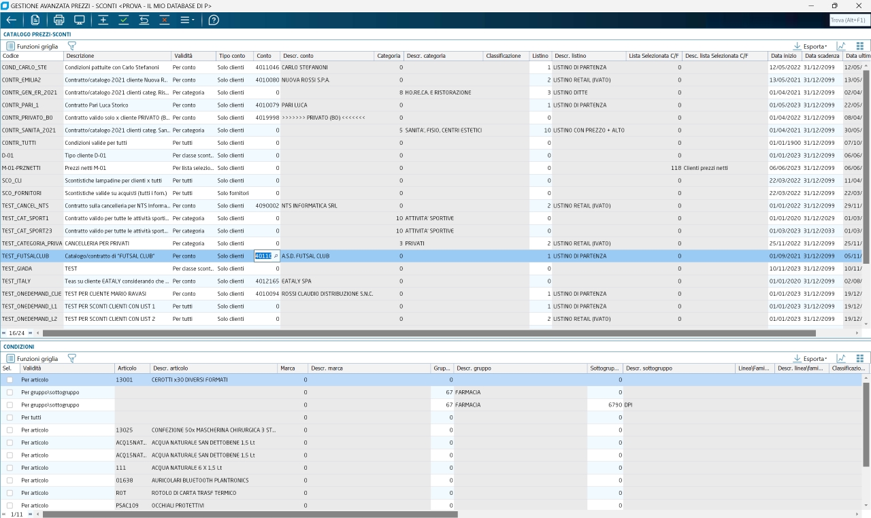The image size is (871, 518).
Task: Select the checkbox for AURICOLARI BLUETOOTH PLANTRONICS row
Action: click(10, 481)
